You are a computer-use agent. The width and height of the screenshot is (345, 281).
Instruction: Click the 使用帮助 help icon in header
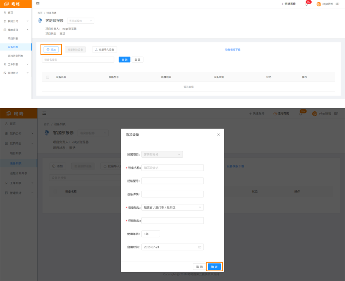[275, 114]
